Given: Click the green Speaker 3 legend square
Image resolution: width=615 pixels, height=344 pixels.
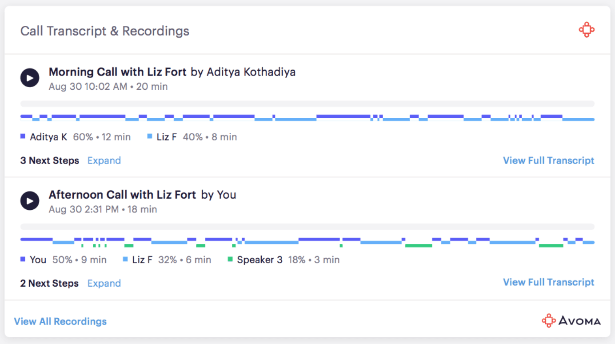Looking at the screenshot, I should 230,260.
